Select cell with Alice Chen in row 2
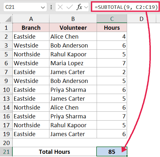Image resolution: width=160 pixels, height=157 pixels. 73,37
